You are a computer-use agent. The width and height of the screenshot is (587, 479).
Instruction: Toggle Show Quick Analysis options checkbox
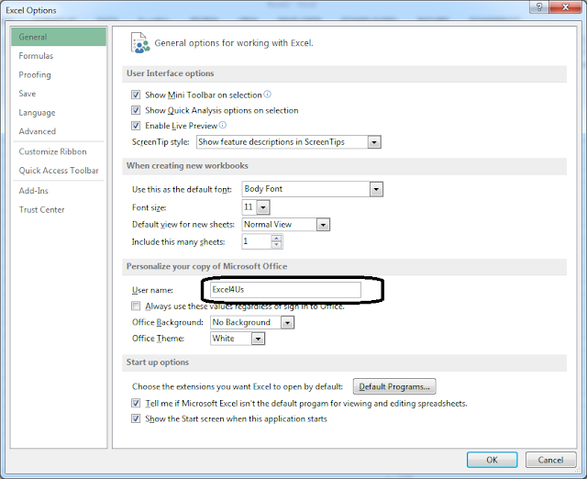point(136,110)
